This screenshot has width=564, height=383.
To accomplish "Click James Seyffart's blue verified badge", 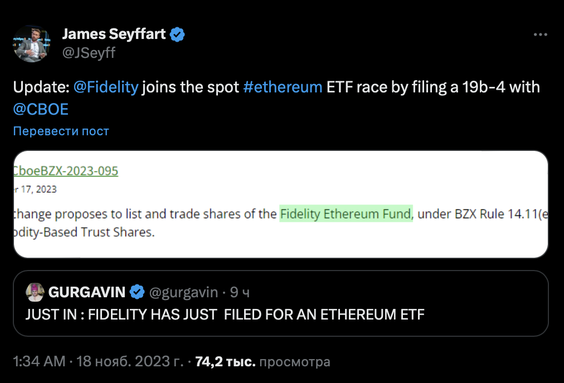I will [x=177, y=35].
